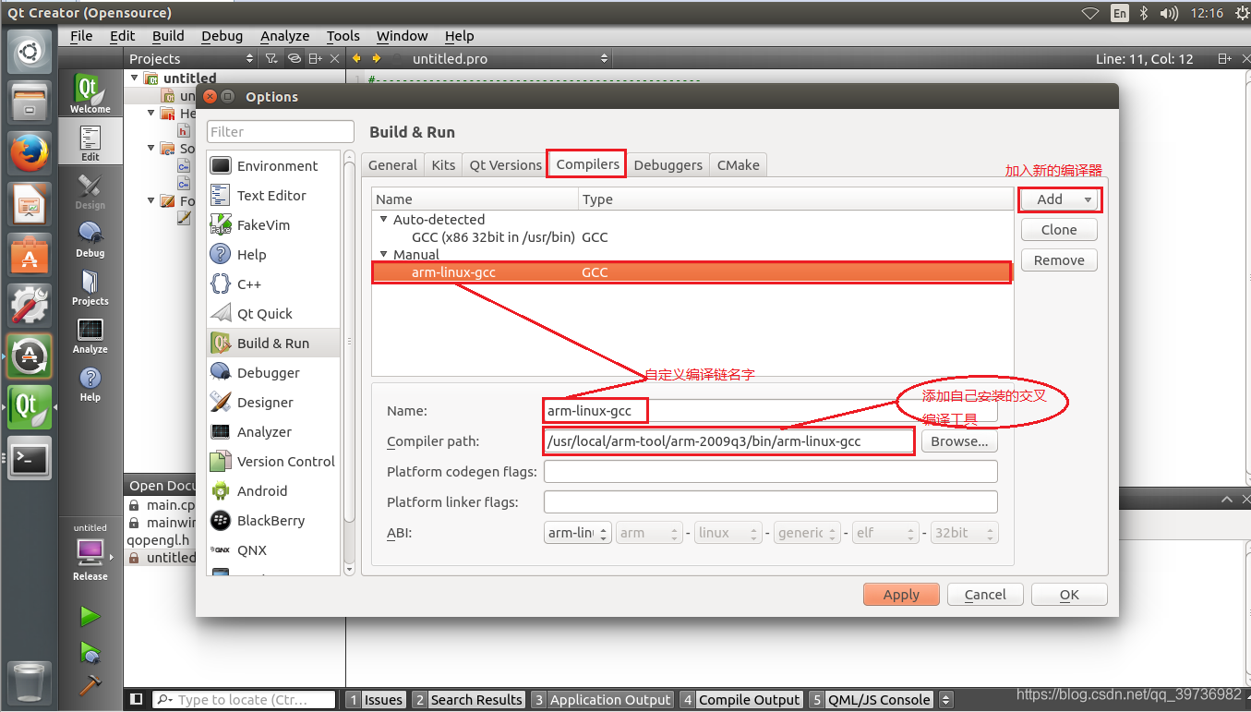Screen dimensions: 1251x712
Task: Build project using the hammer icon
Action: pos(90,685)
